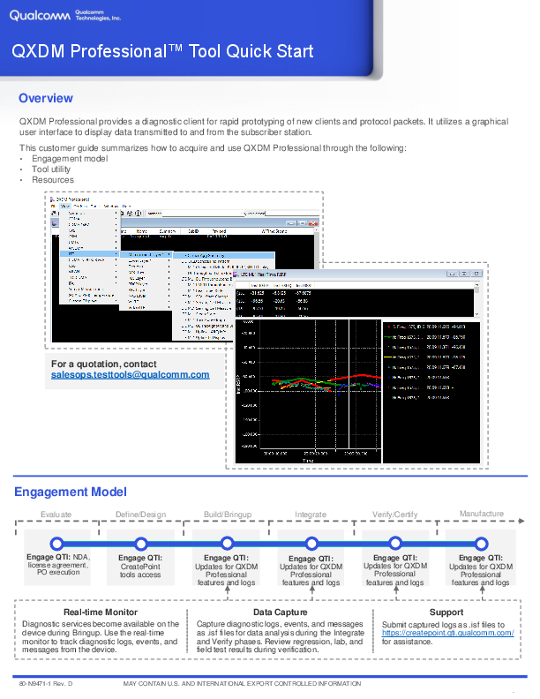Click the QXDM Professional Tool Quick Start title
This screenshot has width=540, height=699.
tap(162, 51)
